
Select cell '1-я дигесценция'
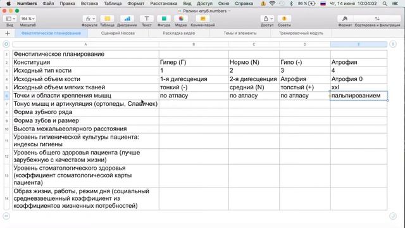pyautogui.click(x=194, y=79)
